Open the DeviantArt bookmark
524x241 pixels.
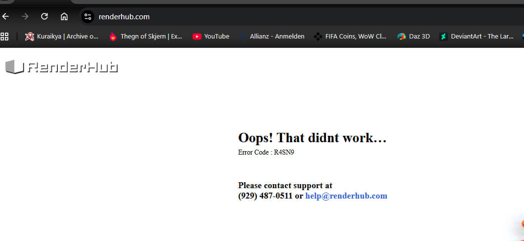477,37
